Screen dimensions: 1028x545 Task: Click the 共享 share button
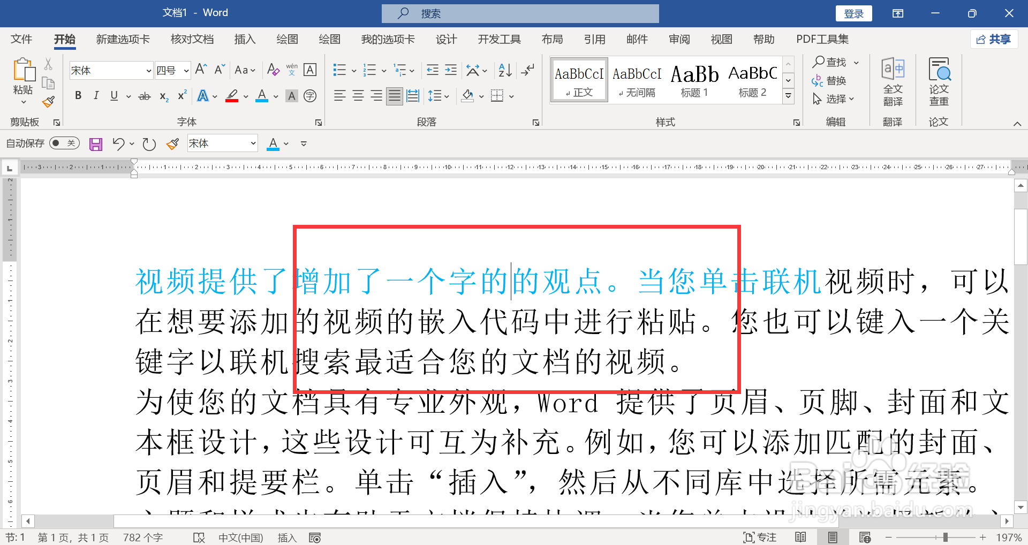(x=994, y=39)
